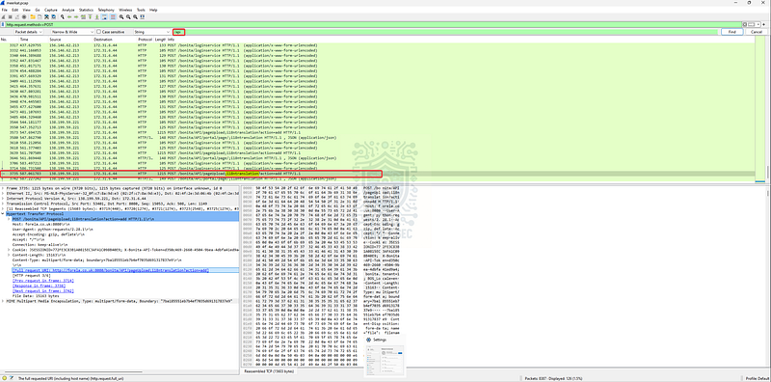
Task: Sort by the Protocol column header
Action: click(x=146, y=39)
